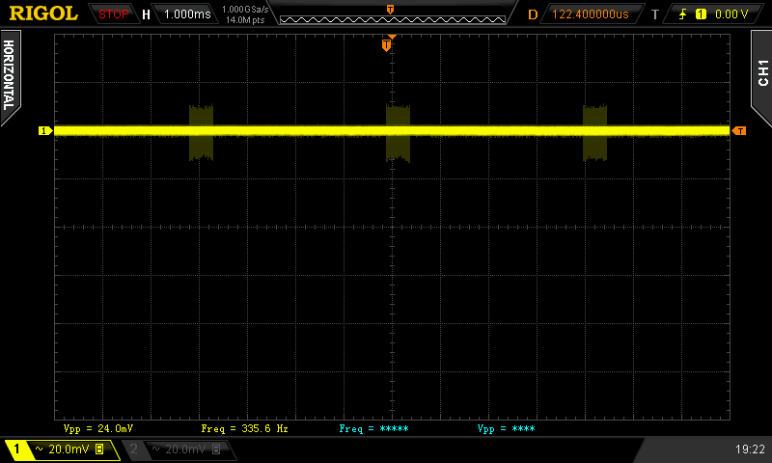772x463 pixels.
Task: Select the 1.000ms horizontal timebase value
Action: [x=187, y=14]
